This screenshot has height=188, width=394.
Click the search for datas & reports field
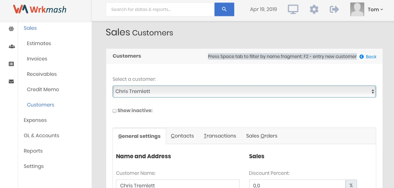[x=160, y=9]
